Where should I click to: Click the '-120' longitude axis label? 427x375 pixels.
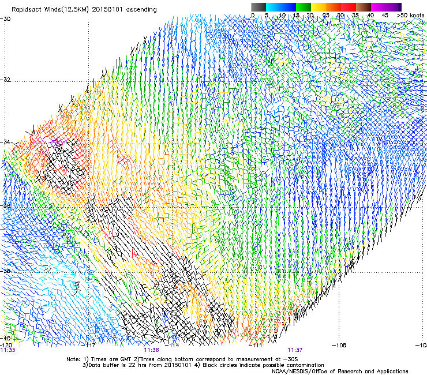click(x=6, y=346)
